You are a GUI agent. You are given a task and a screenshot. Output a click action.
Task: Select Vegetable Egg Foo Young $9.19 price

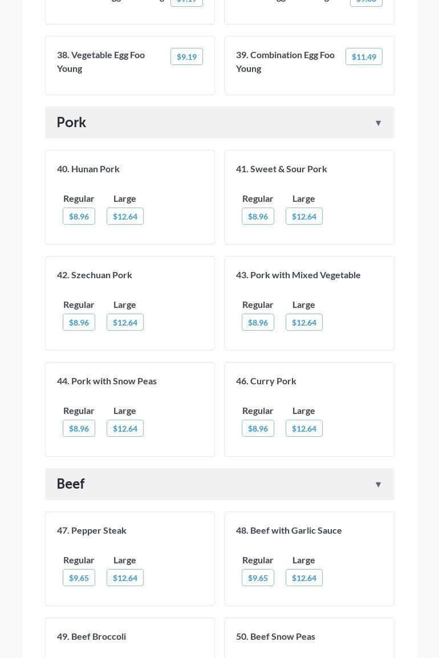[186, 57]
